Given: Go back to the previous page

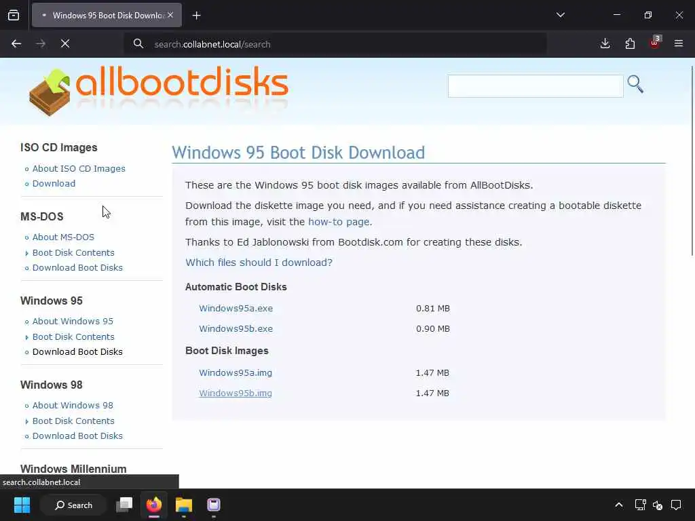Looking at the screenshot, I should 16,44.
